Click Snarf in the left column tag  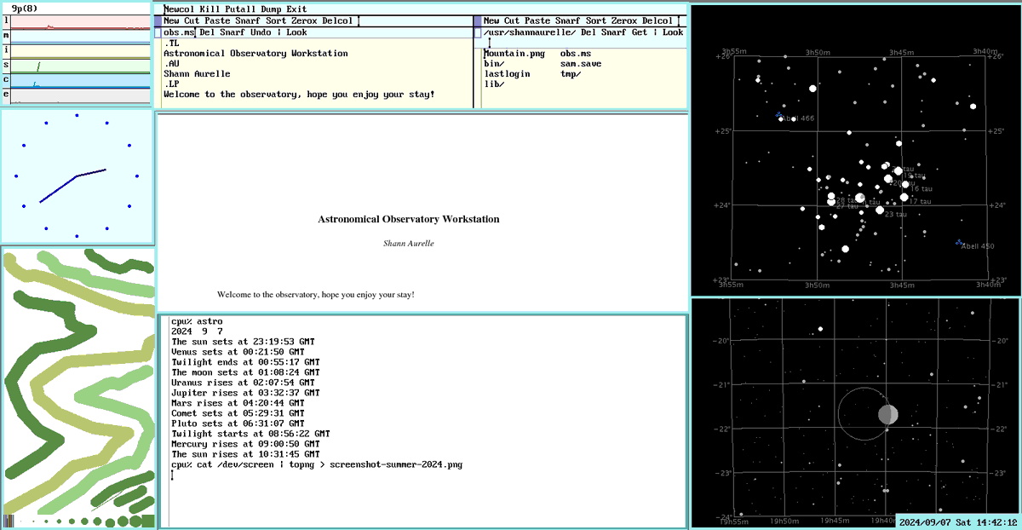tap(248, 20)
